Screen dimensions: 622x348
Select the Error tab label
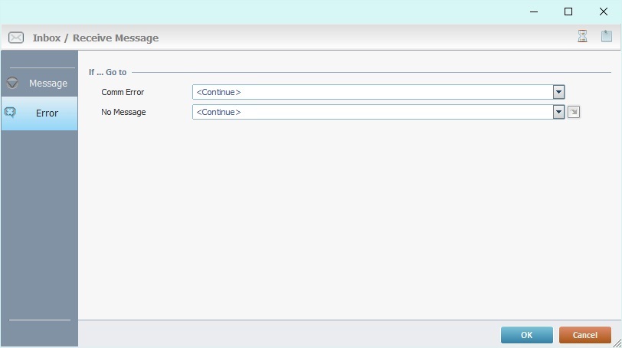(x=47, y=113)
